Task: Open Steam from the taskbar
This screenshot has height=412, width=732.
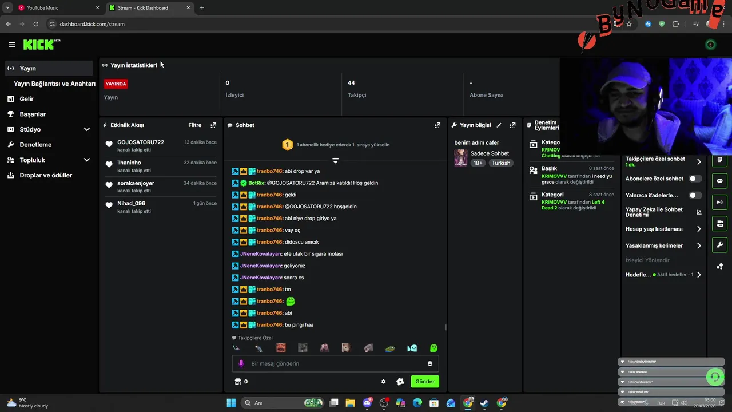Action: click(484, 403)
